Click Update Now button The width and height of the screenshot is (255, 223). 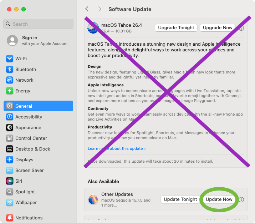(x=219, y=199)
